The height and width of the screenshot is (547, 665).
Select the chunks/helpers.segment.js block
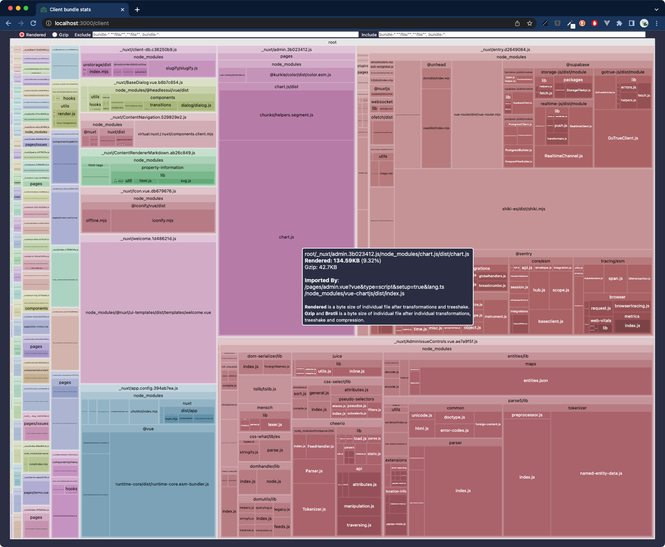(286, 115)
